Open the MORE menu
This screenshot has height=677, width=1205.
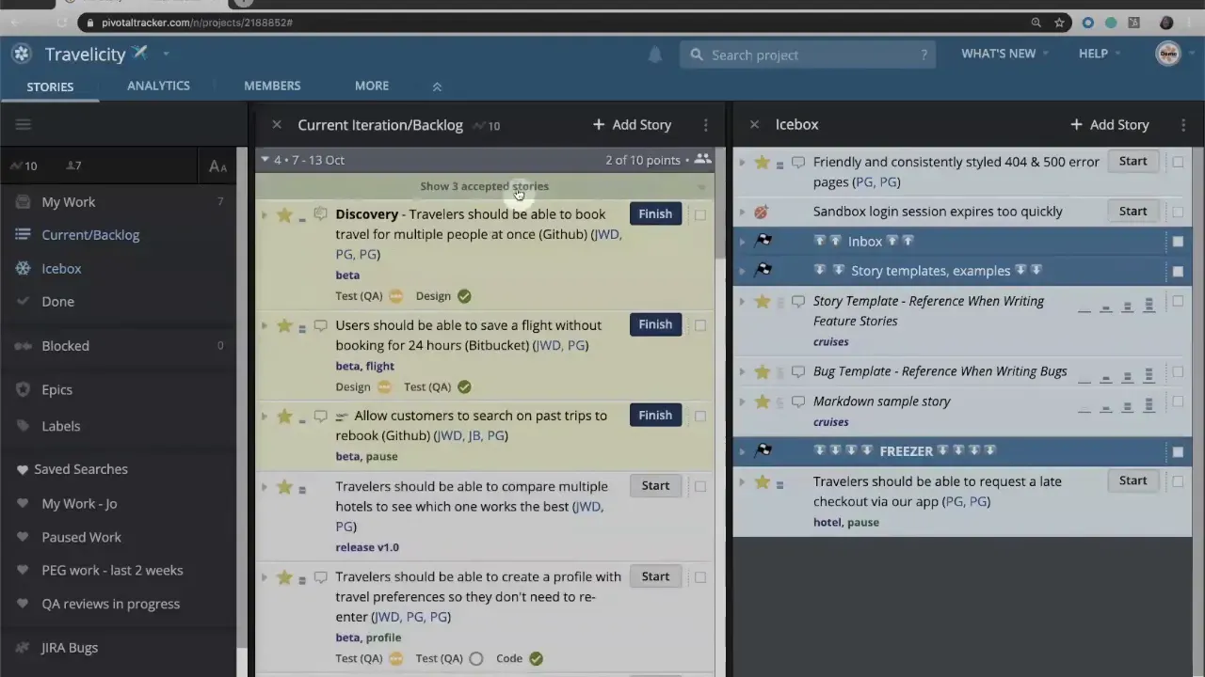pyautogui.click(x=371, y=86)
